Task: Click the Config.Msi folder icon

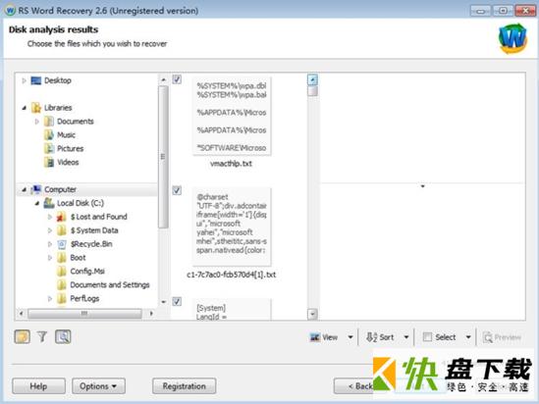Action: (62, 272)
